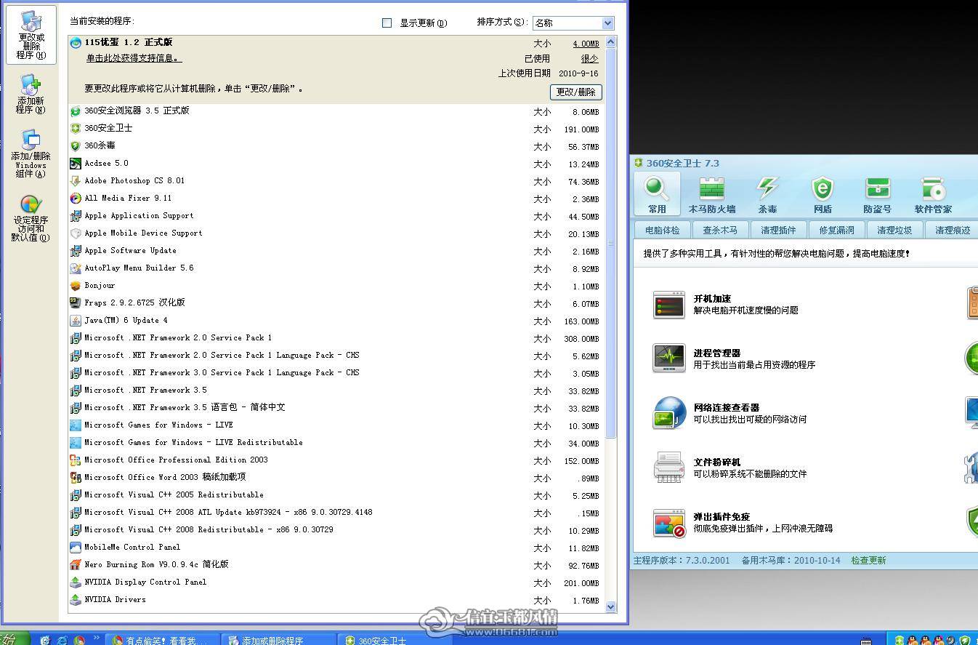The width and height of the screenshot is (978, 645).
Task: Open 网盾 shield icon in 360安全卫士
Action: point(823,195)
